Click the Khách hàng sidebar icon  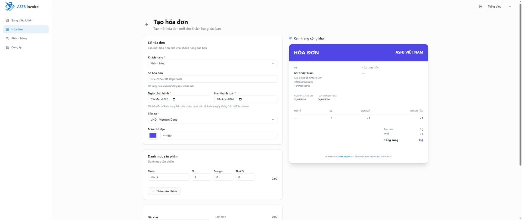[x=7, y=38]
